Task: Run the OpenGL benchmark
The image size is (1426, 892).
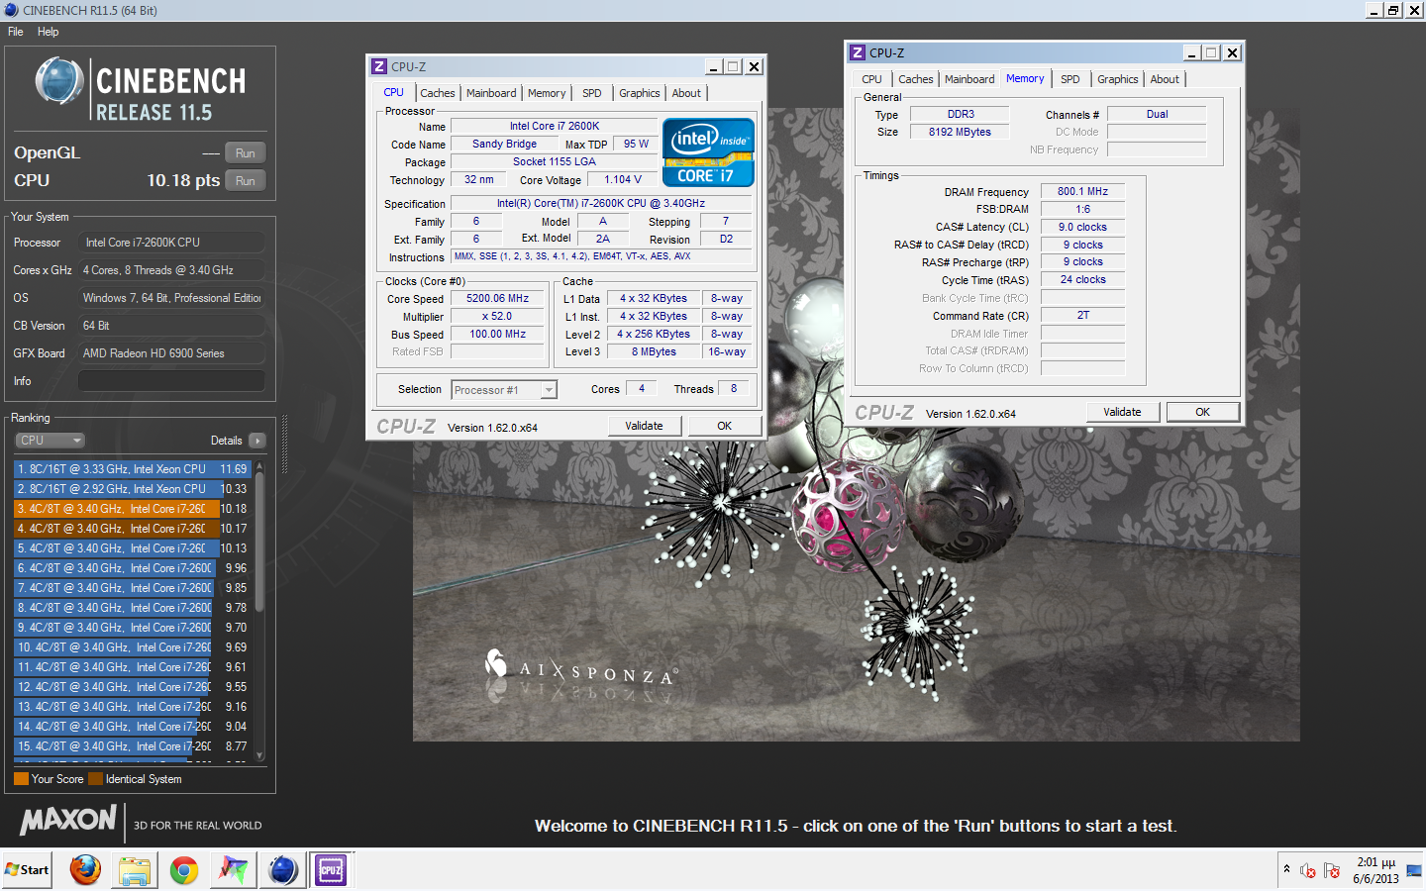Action: point(246,152)
